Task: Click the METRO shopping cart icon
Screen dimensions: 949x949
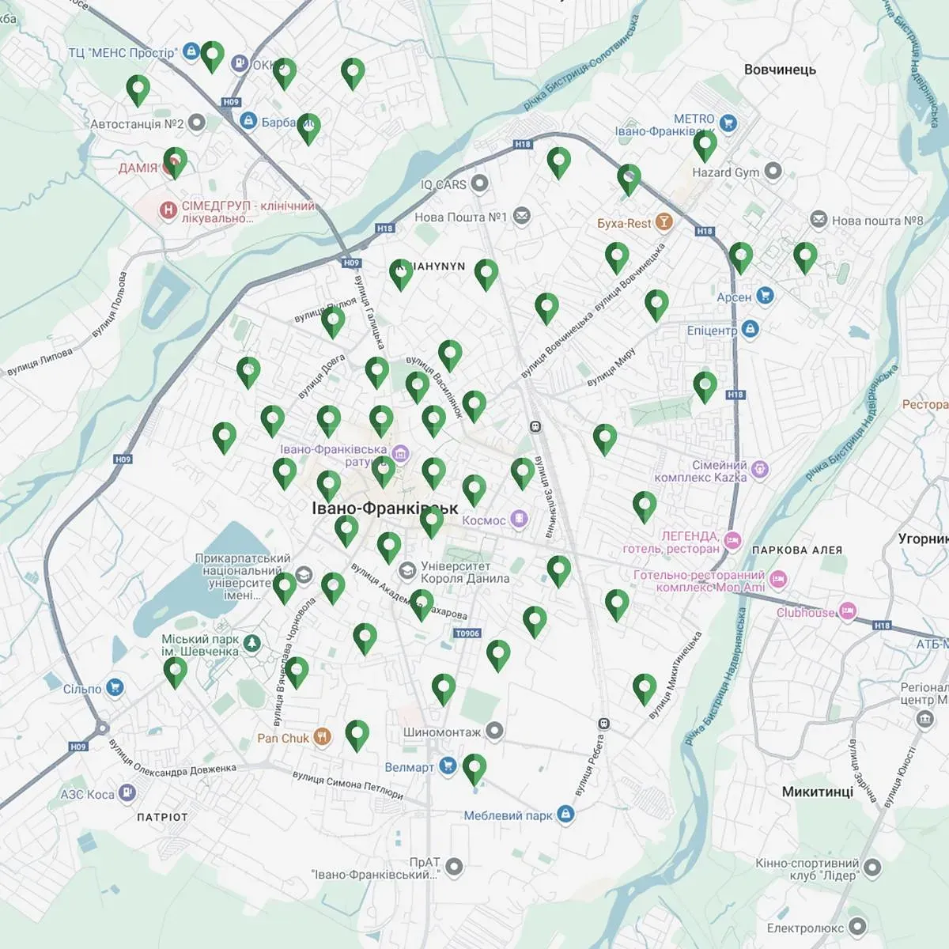Action: click(x=728, y=123)
